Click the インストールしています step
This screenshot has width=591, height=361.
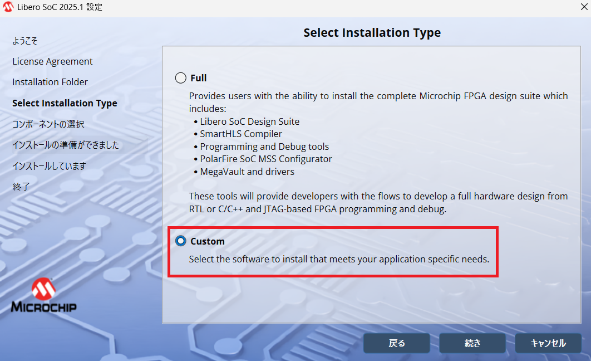tap(49, 165)
